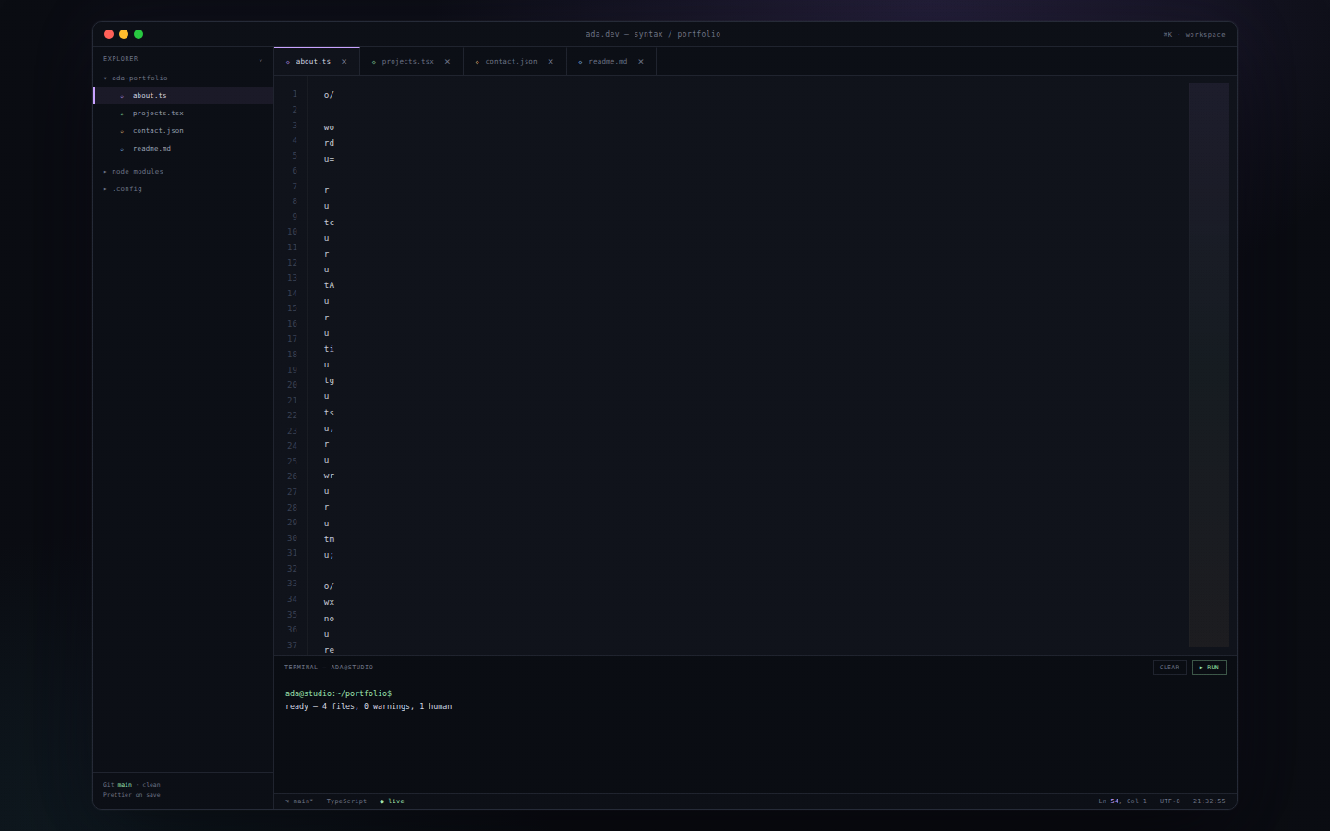Click the projects.tsx file icon in Explorer
The height and width of the screenshot is (831, 1330).
tap(122, 114)
